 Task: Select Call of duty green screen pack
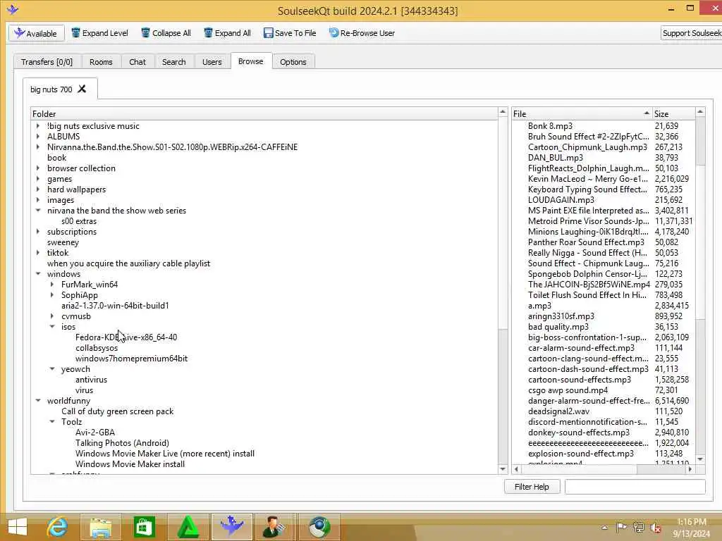(x=118, y=411)
